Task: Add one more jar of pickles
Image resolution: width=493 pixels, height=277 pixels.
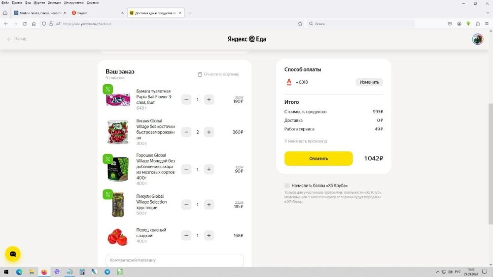Action: point(209,205)
